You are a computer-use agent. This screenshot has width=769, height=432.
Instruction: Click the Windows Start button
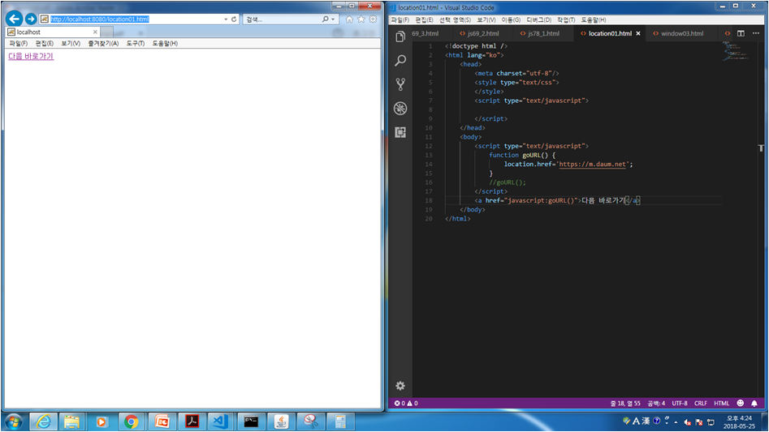(13, 421)
